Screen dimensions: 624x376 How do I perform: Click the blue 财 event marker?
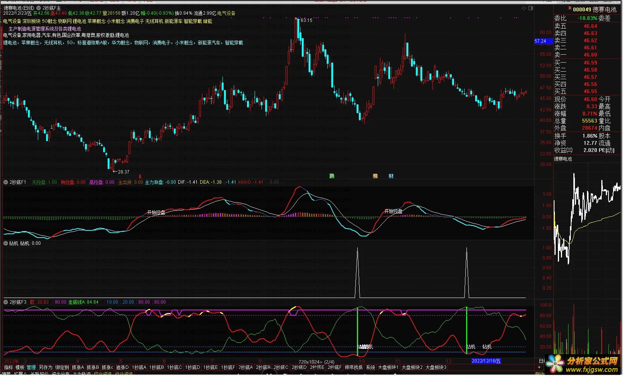pyautogui.click(x=391, y=176)
